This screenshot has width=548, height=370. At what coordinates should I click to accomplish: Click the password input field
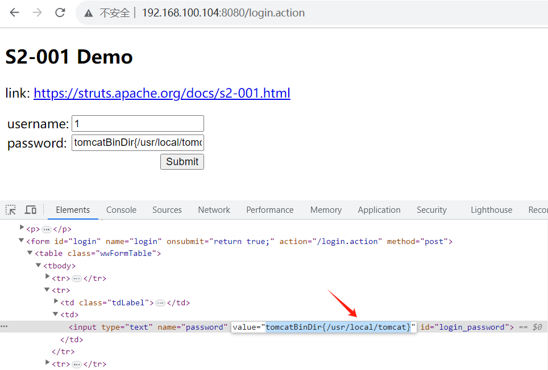[x=138, y=143]
